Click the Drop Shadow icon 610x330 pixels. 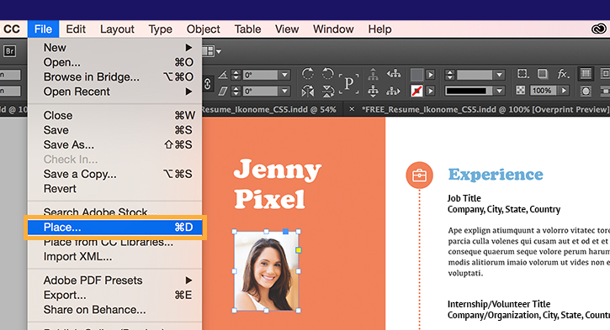tap(543, 74)
